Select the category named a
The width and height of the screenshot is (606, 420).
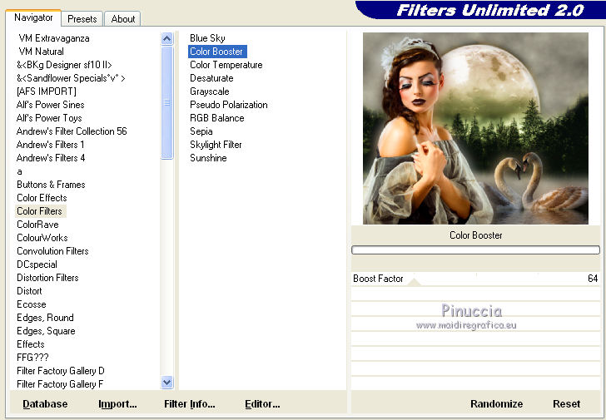click(19, 171)
